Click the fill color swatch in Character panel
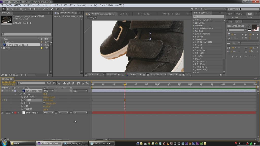Screen dimensions: 260x146 (x=254, y=27)
